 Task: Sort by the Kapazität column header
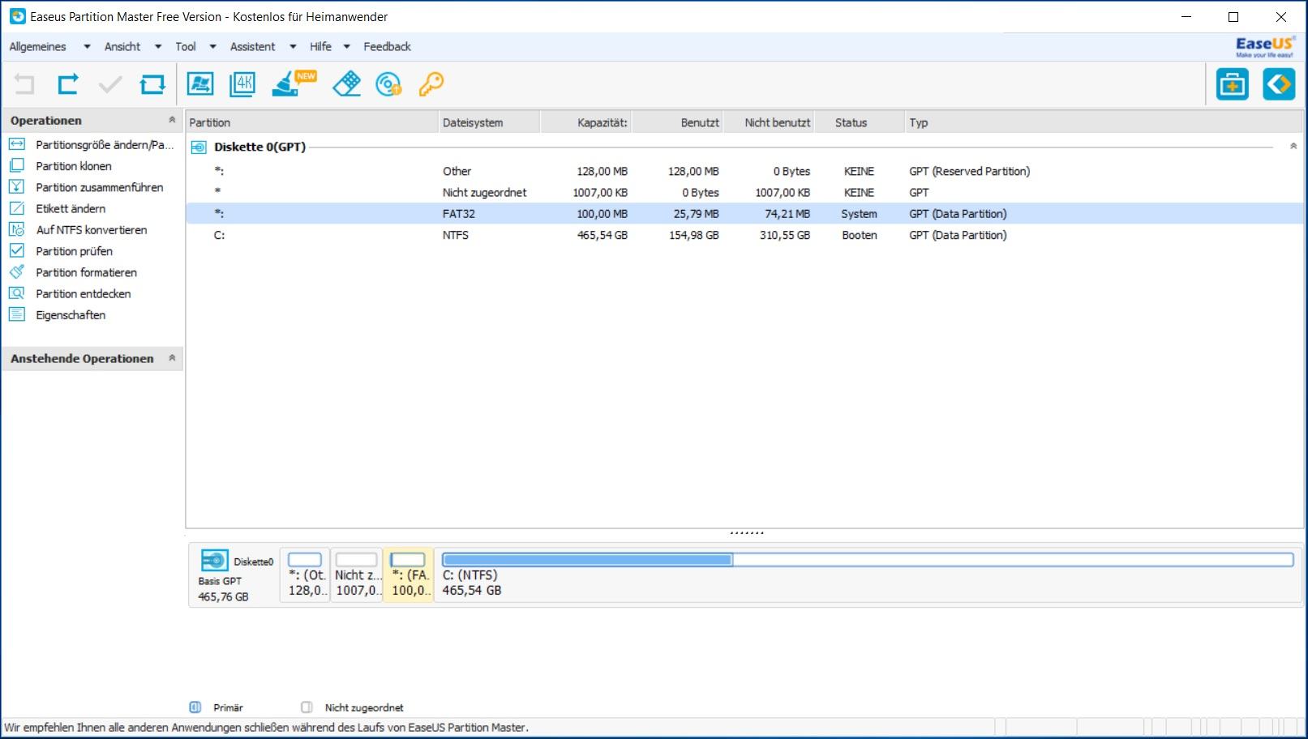click(x=585, y=122)
